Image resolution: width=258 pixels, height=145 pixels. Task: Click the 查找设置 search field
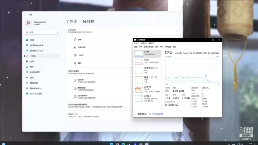coord(42,33)
